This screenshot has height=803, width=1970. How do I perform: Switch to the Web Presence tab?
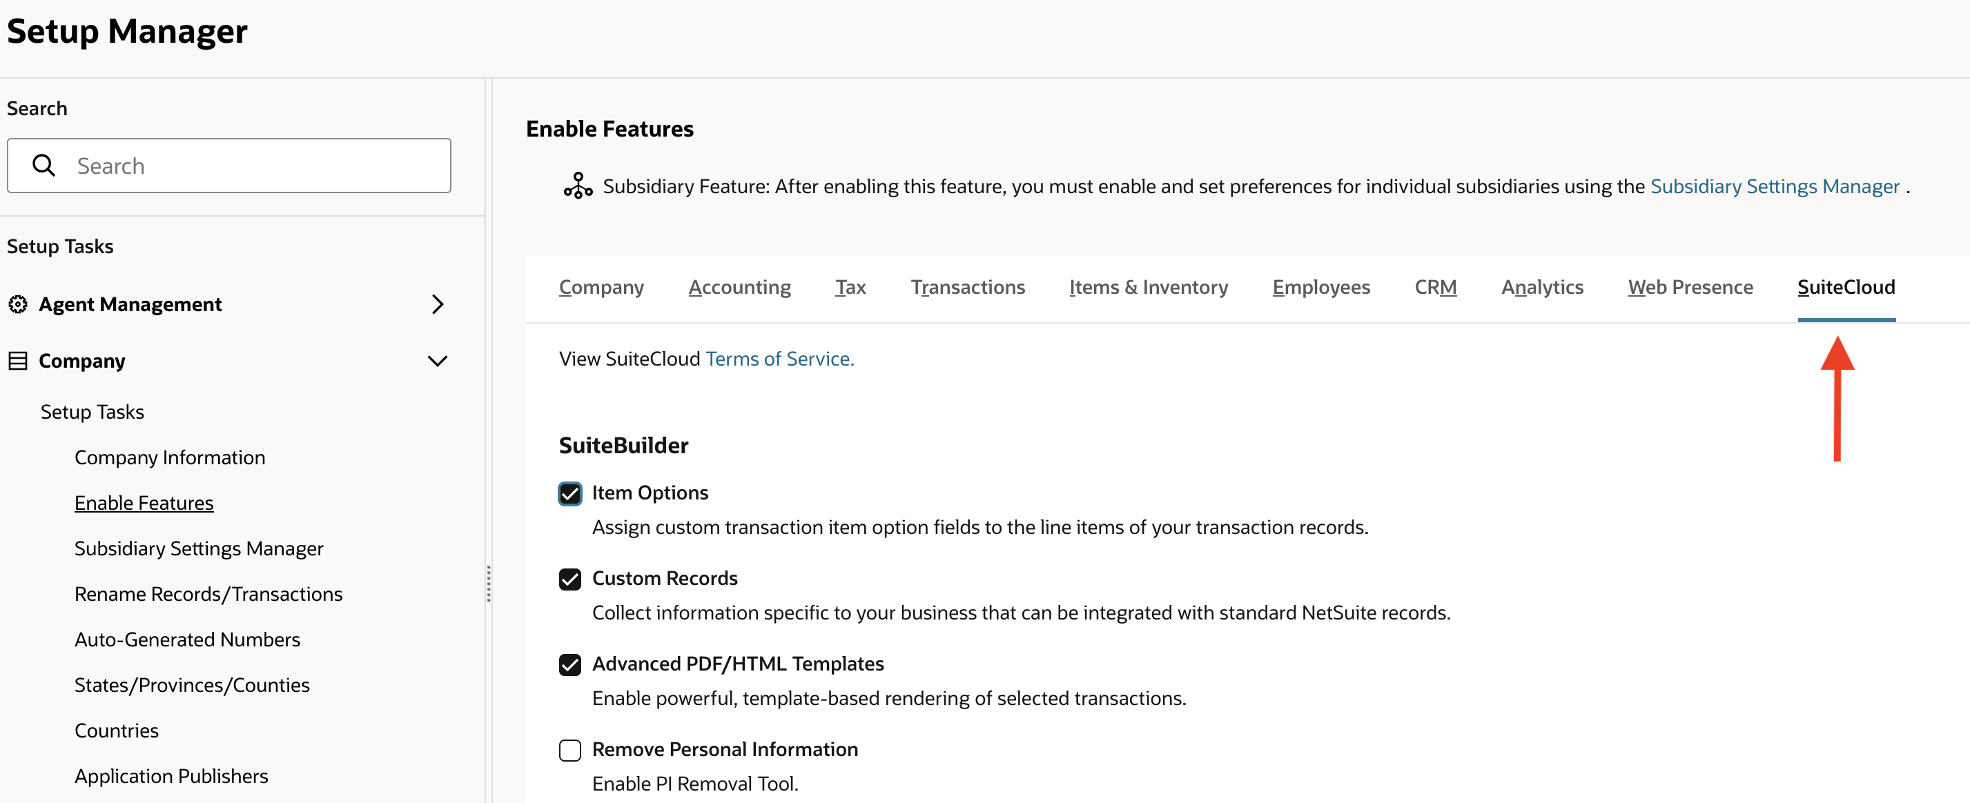(1690, 287)
